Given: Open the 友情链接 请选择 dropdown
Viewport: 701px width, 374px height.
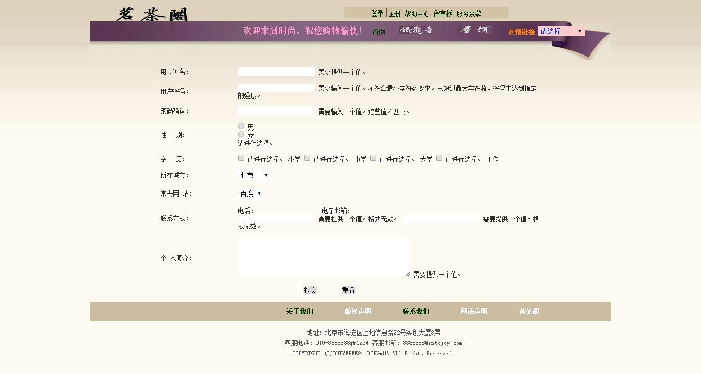Looking at the screenshot, I should pos(561,31).
